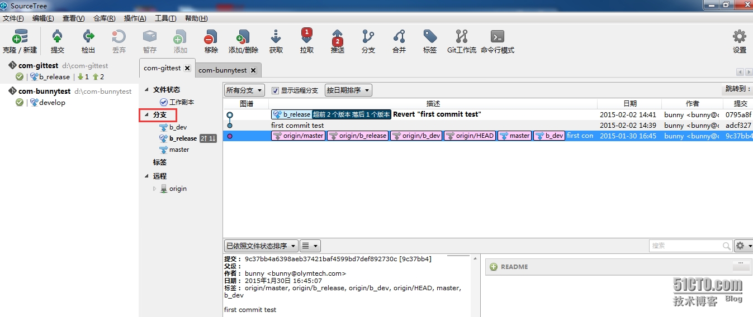Select the b_release branch in sidebar

point(183,138)
